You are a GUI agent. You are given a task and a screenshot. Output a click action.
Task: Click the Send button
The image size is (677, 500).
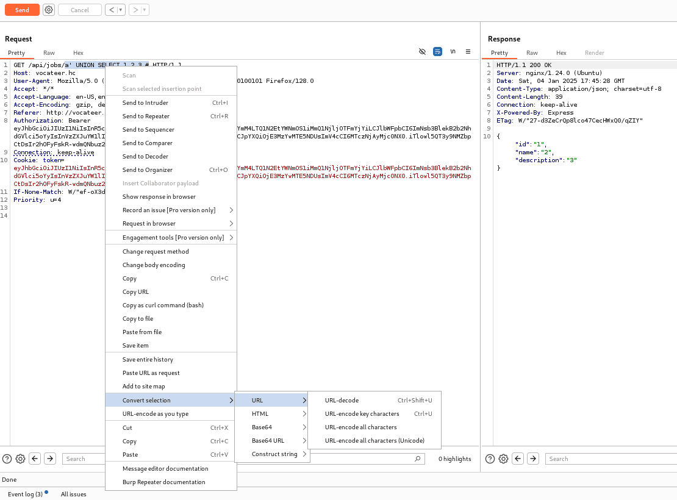click(x=22, y=10)
